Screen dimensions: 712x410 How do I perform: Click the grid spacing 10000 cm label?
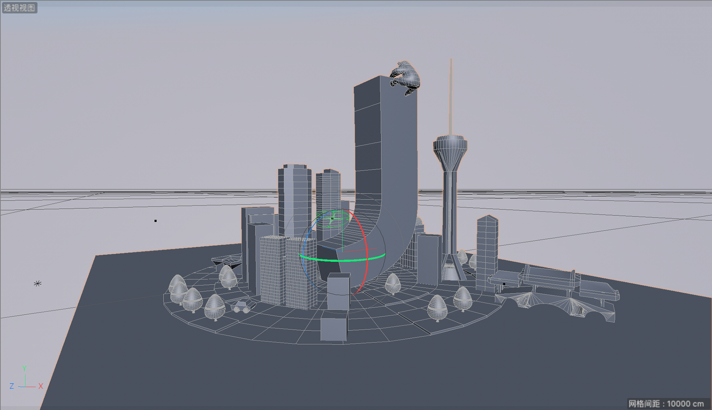(x=666, y=403)
